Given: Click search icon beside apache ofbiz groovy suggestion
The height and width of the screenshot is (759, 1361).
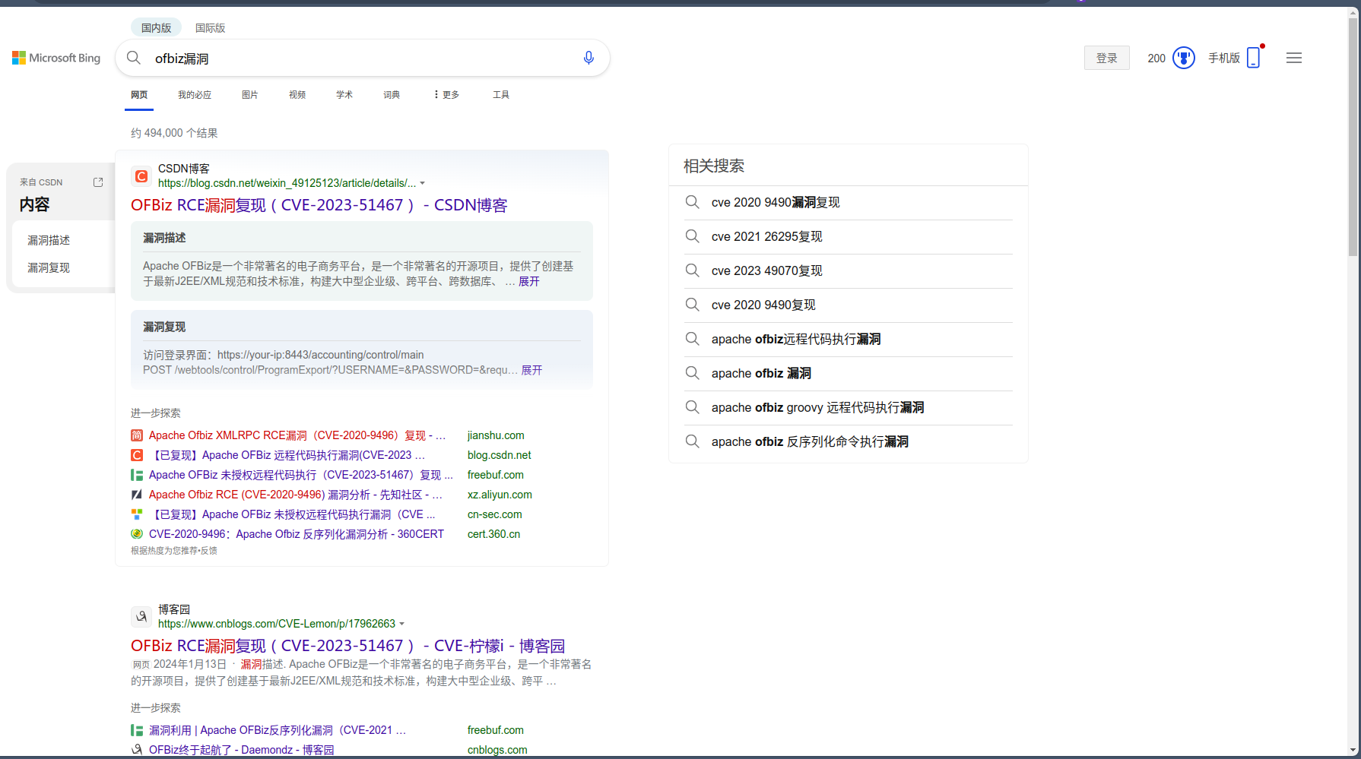Looking at the screenshot, I should (x=692, y=407).
